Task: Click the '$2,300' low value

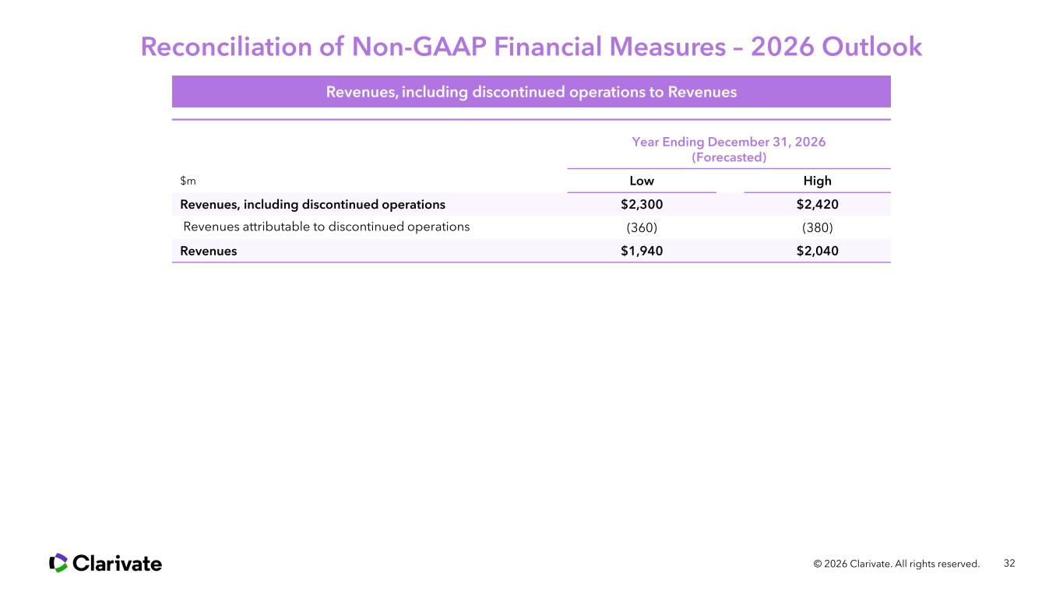Action: [x=642, y=204]
